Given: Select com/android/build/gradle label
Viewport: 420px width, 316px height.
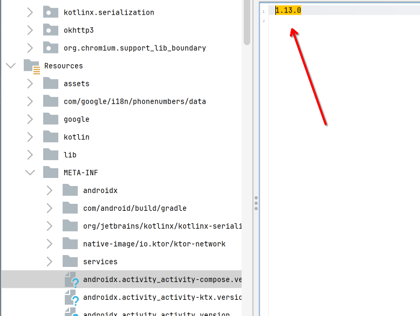Looking at the screenshot, I should coord(135,208).
